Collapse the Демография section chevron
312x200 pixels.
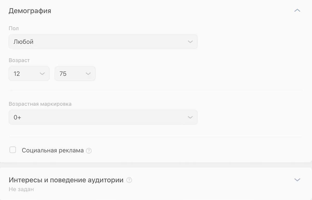click(297, 11)
